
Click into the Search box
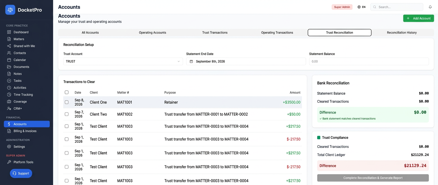click(x=397, y=7)
